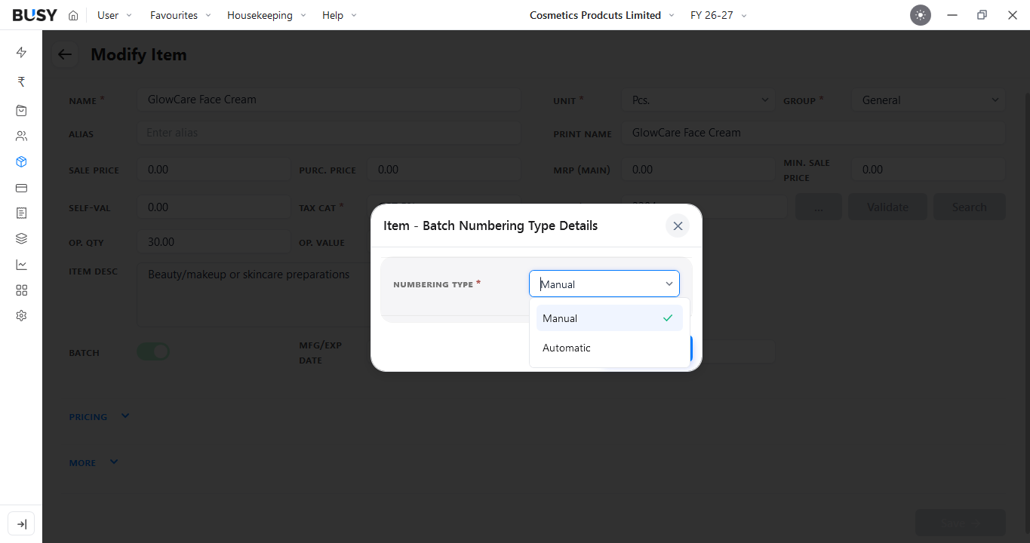Open the shopping bag sidebar icon
This screenshot has height=543, width=1030.
pyautogui.click(x=21, y=110)
